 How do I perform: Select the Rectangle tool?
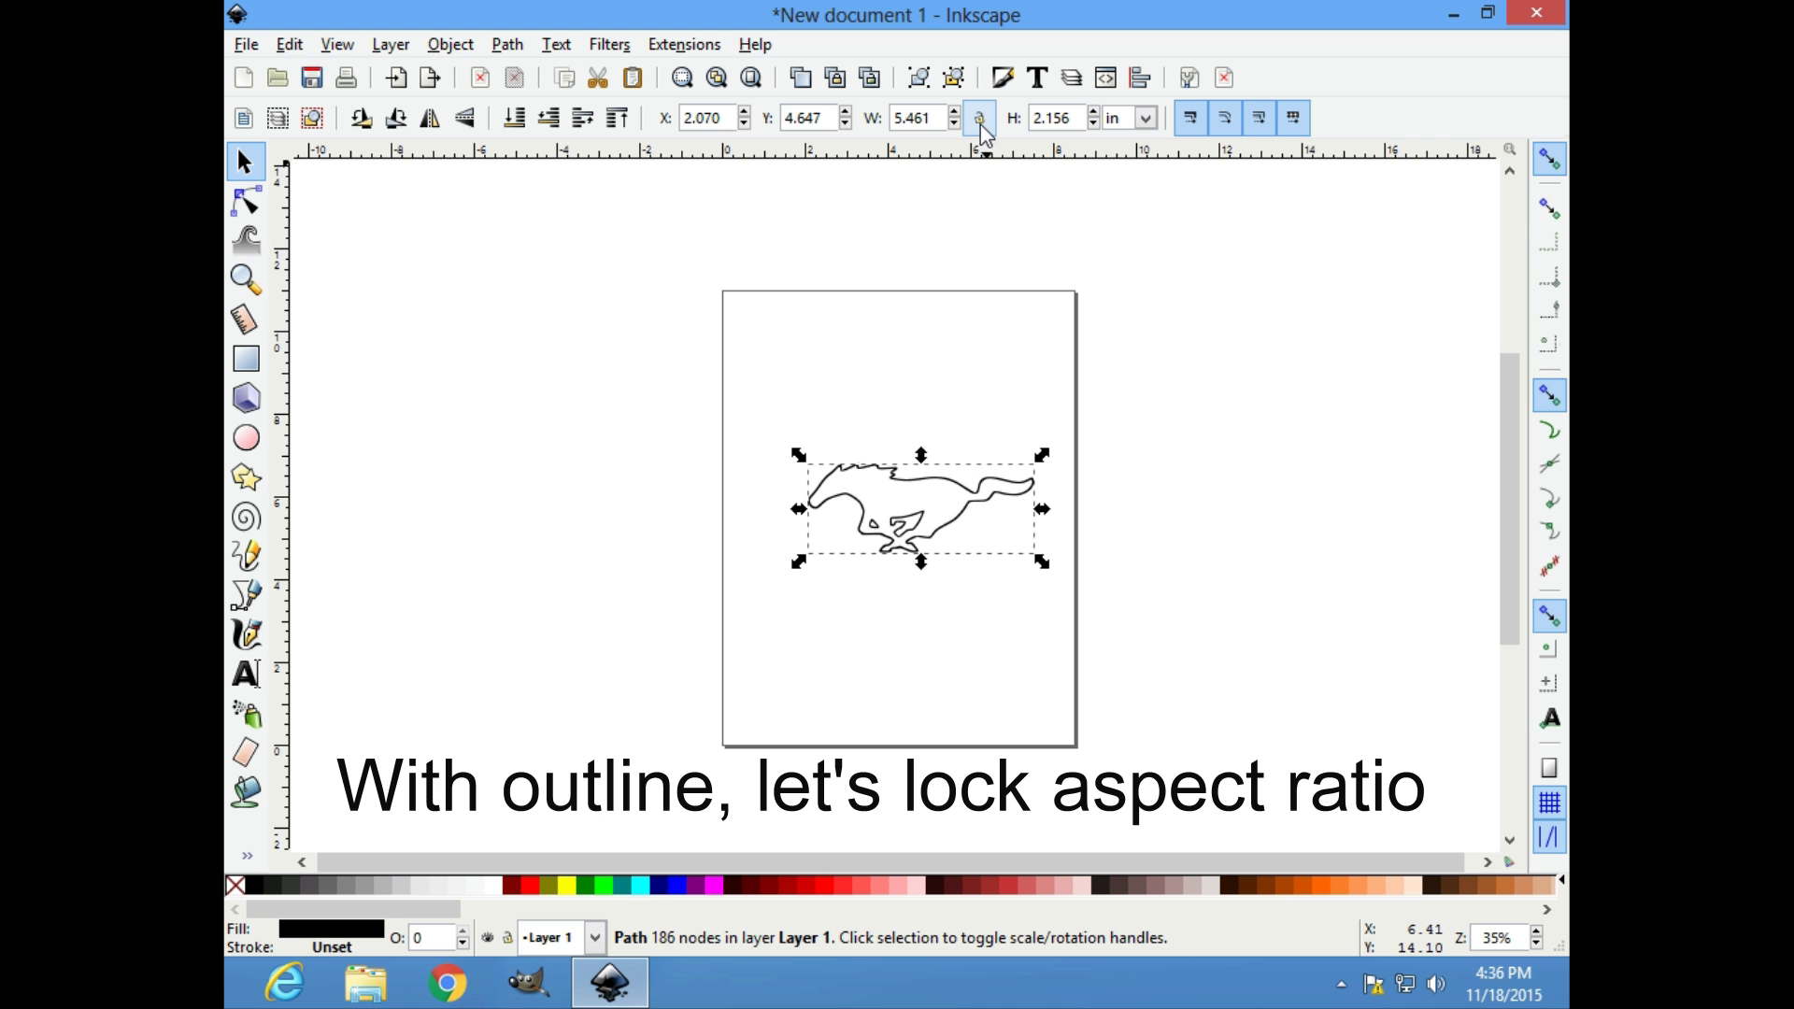pos(246,359)
